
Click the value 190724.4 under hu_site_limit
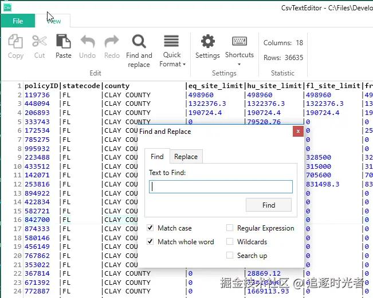click(x=264, y=113)
